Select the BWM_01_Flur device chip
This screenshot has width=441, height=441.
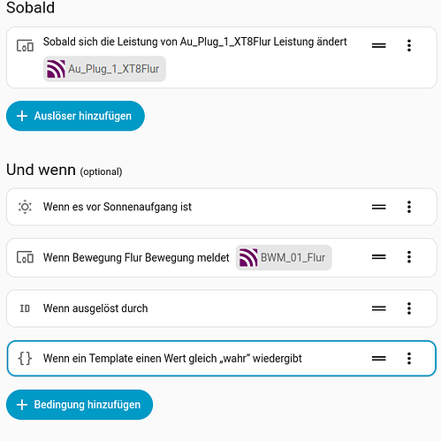pos(284,257)
